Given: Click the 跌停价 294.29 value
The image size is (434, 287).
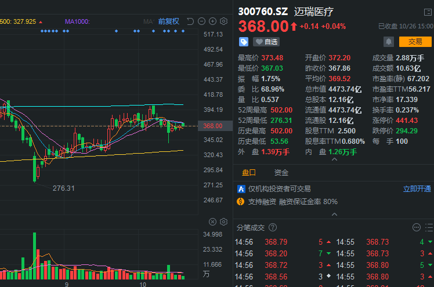Looking at the screenshot, I should point(407,131).
